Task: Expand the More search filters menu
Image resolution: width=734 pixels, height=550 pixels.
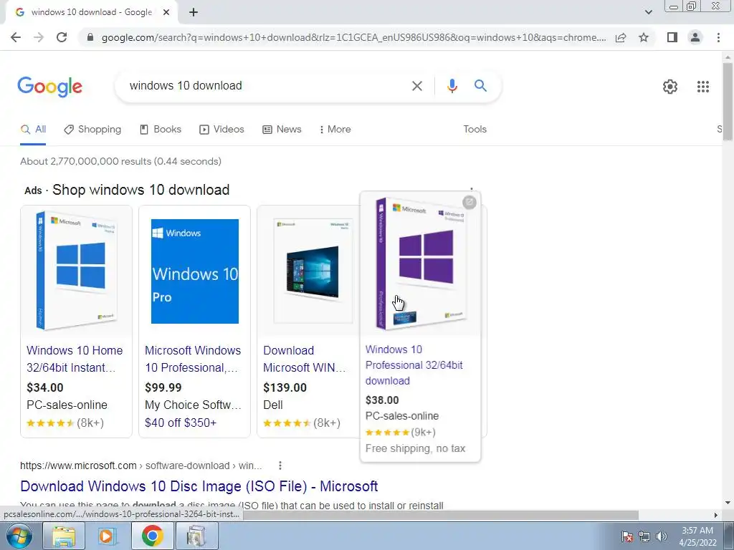Action: click(335, 130)
